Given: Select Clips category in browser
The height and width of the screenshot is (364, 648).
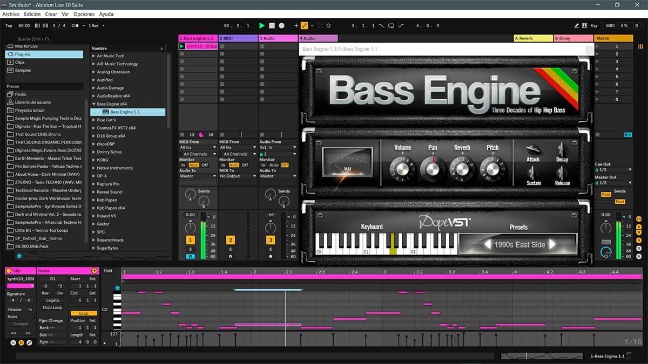Looking at the screenshot, I should click(x=44, y=62).
